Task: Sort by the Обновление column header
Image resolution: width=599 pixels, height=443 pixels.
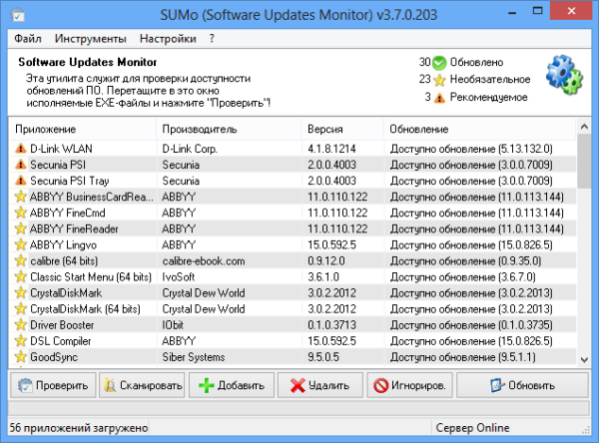Action: tap(480, 129)
